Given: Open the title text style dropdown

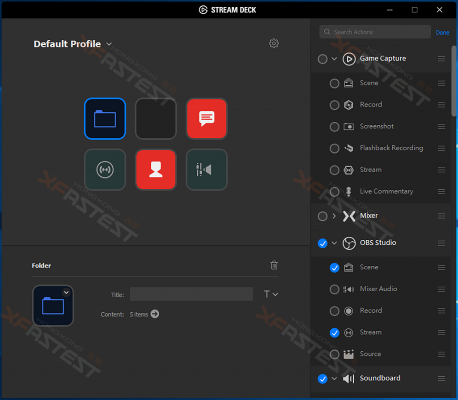Looking at the screenshot, I should point(271,294).
